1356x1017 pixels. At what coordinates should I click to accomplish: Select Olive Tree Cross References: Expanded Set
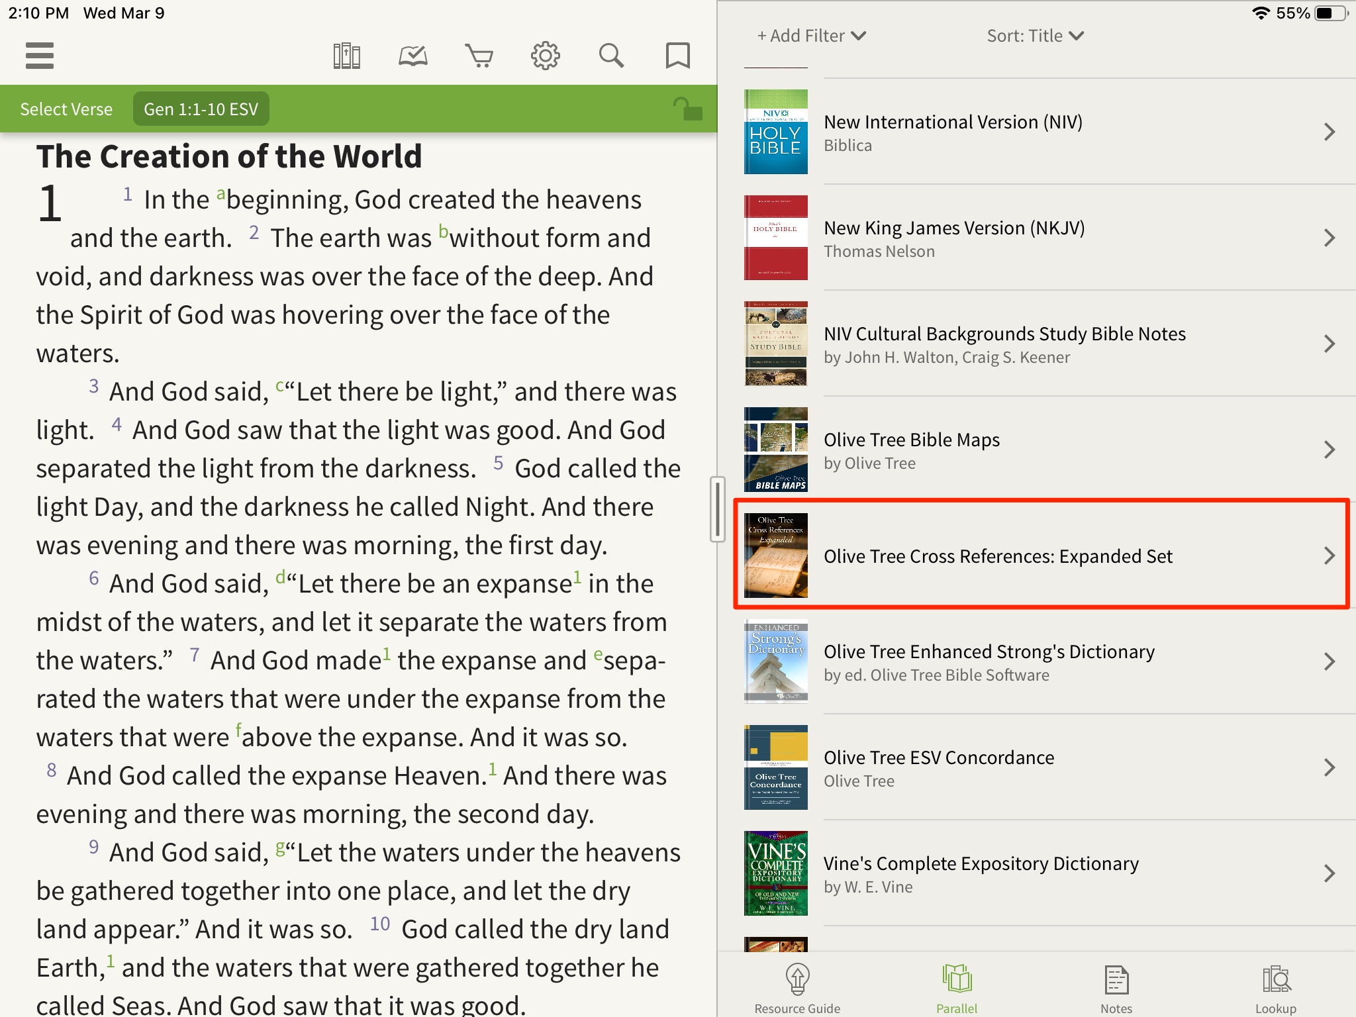point(998,556)
